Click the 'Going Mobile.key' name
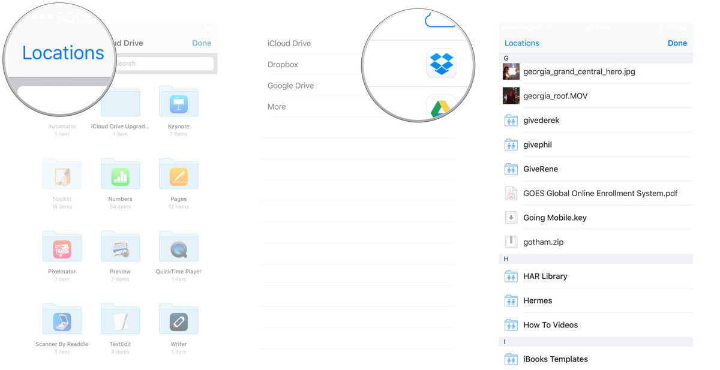720x370 pixels. (x=555, y=218)
